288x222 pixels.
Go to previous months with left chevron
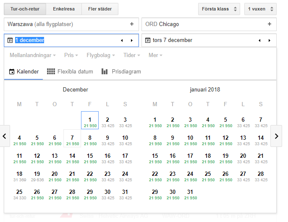5,136
